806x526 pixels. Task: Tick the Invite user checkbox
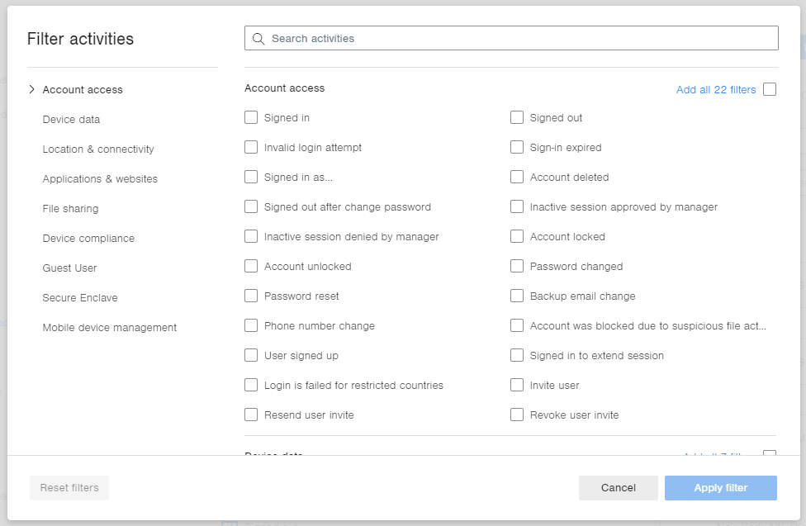[x=517, y=385]
